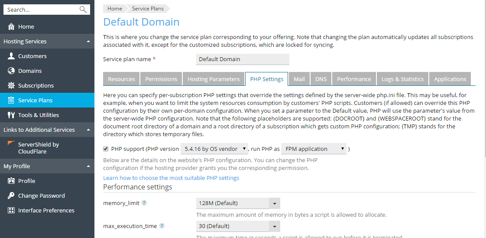
Task: Collapse the Hosting Services sidebar section
Action: pos(88,42)
